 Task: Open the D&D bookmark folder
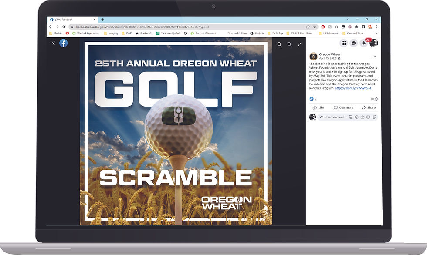127,34
